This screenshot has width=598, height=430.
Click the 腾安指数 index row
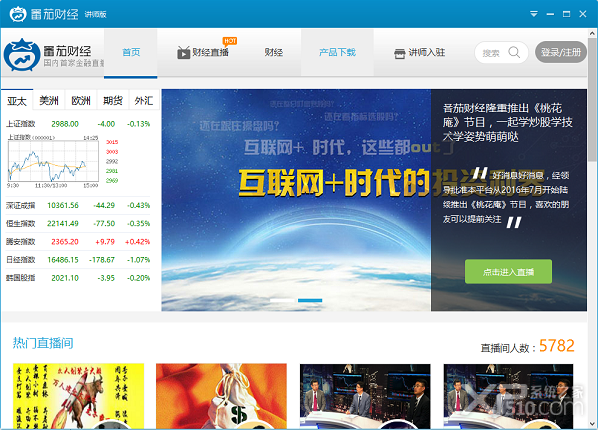click(x=78, y=242)
